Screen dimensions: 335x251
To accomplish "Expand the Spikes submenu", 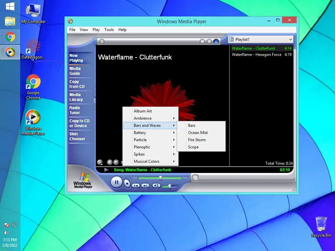I will (x=150, y=154).
